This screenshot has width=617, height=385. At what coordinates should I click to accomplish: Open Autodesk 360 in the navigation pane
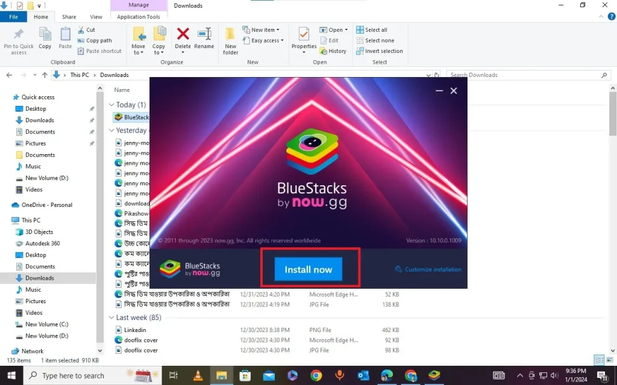(x=43, y=243)
